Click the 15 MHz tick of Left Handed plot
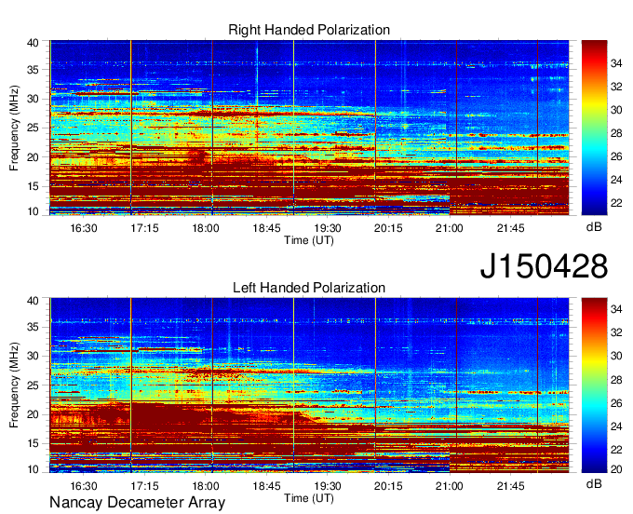Viewport: 633px width, 514px height. tap(33, 443)
